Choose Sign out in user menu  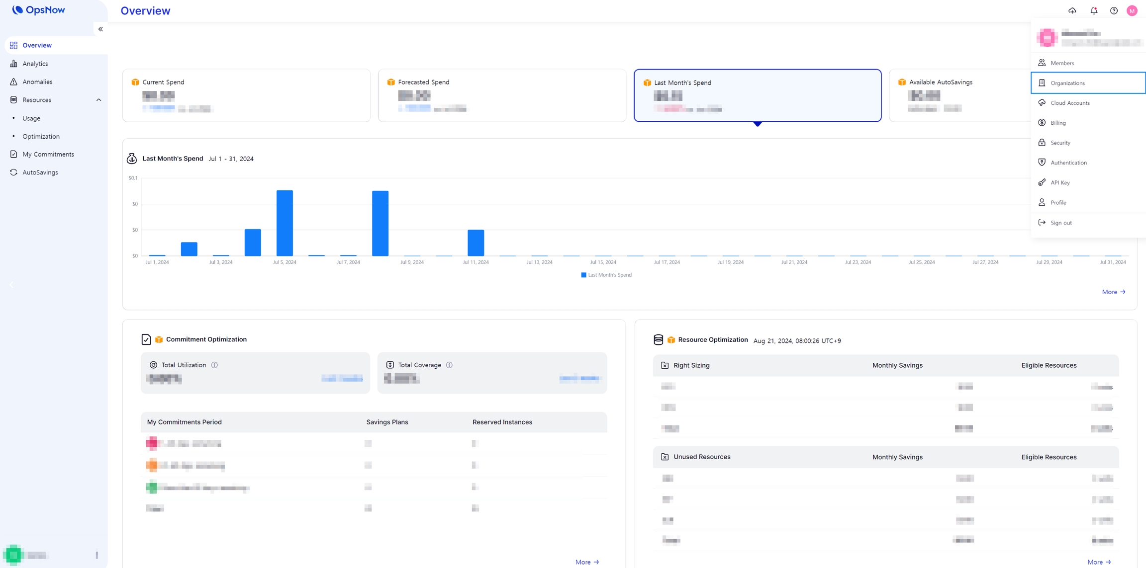[x=1061, y=223]
